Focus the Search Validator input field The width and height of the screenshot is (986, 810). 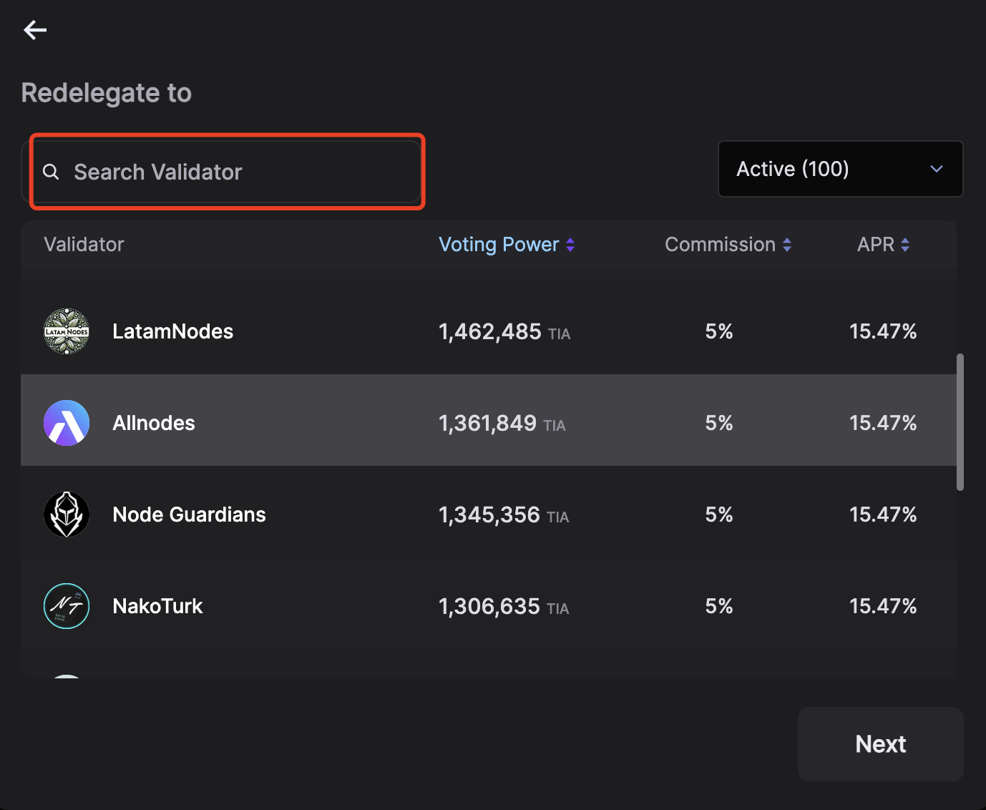236,172
